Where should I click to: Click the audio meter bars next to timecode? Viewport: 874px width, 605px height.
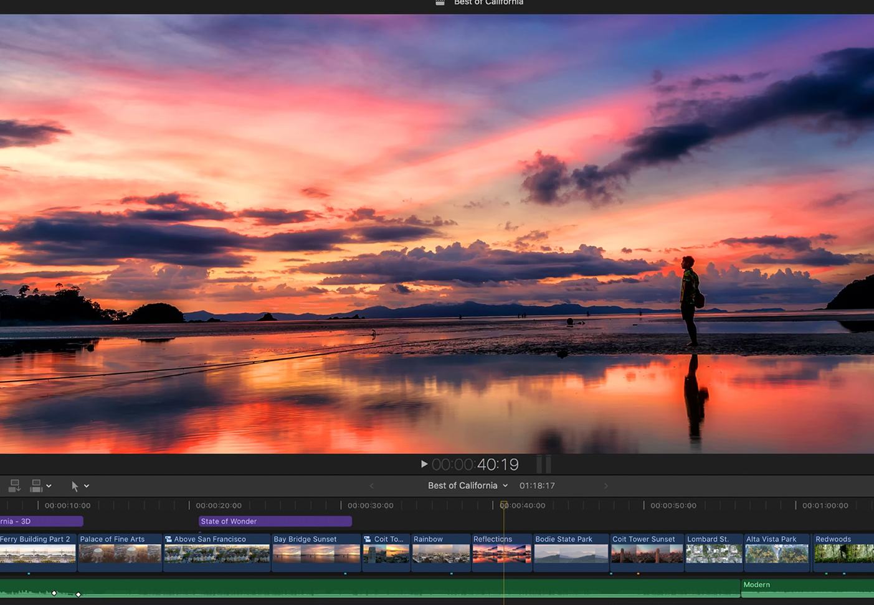(x=543, y=464)
